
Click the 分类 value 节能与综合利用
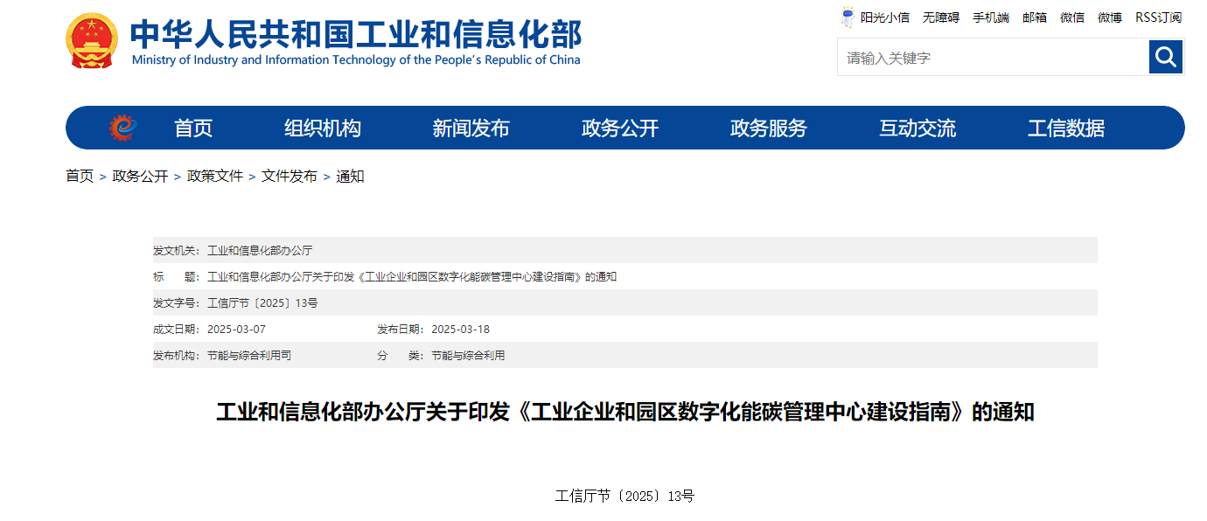pos(468,355)
